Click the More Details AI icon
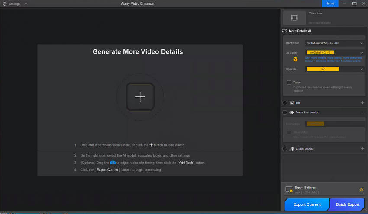This screenshot has height=214, width=368. point(284,31)
